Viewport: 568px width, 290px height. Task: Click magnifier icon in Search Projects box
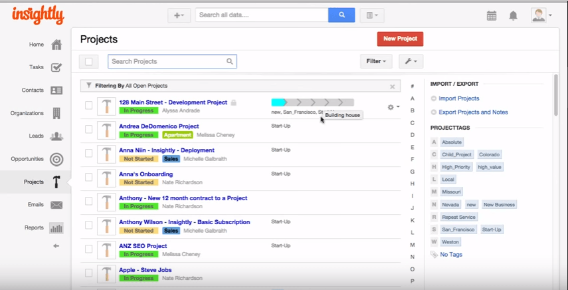coord(230,61)
